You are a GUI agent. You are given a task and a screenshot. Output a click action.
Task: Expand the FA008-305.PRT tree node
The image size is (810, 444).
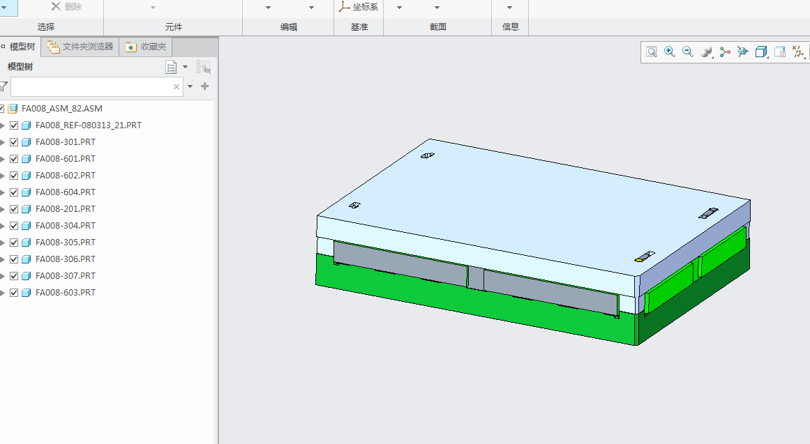click(3, 243)
